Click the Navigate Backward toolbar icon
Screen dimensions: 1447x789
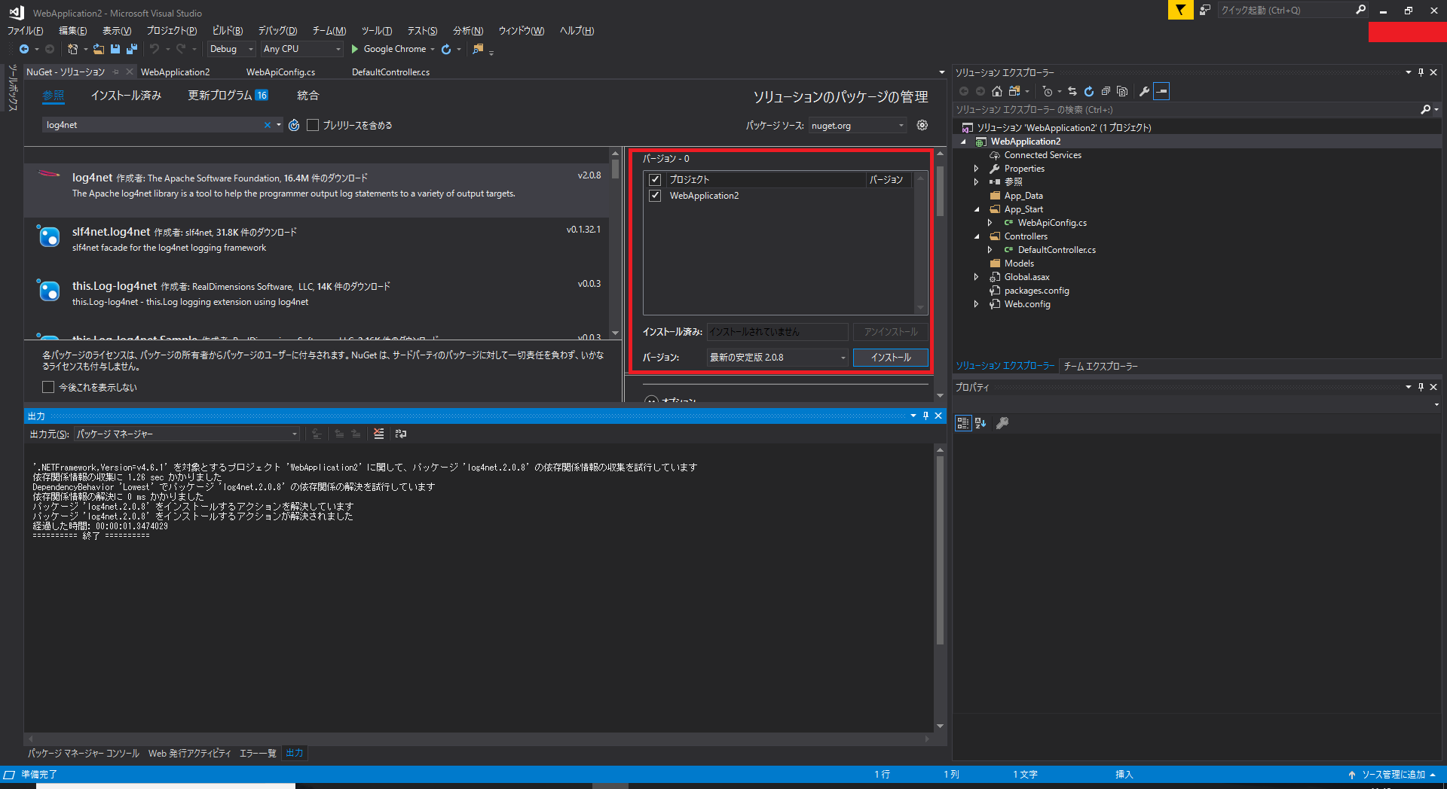tap(24, 49)
